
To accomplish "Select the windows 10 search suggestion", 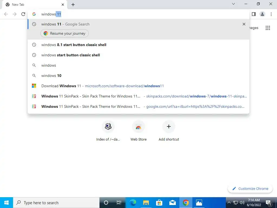I will (x=138, y=76).
